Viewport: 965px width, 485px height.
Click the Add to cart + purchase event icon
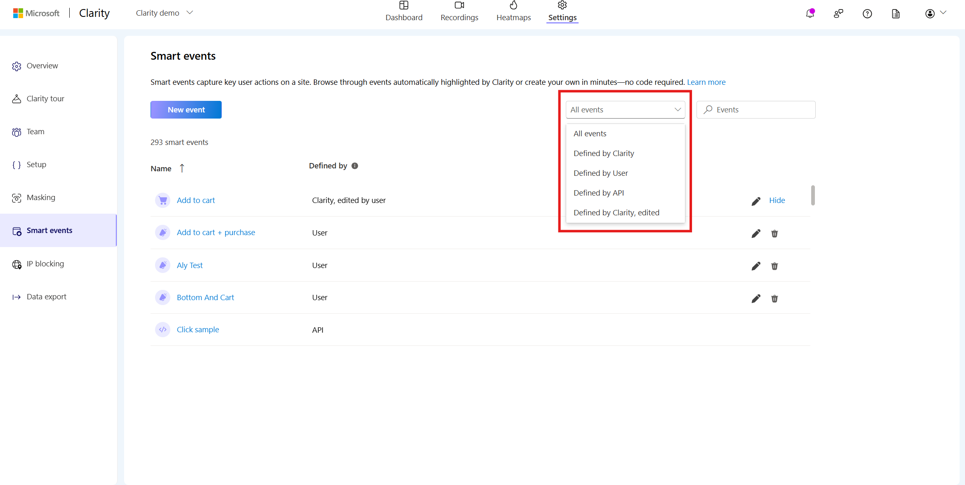(x=163, y=233)
